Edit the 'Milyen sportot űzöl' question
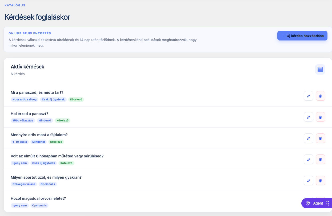 (x=309, y=181)
